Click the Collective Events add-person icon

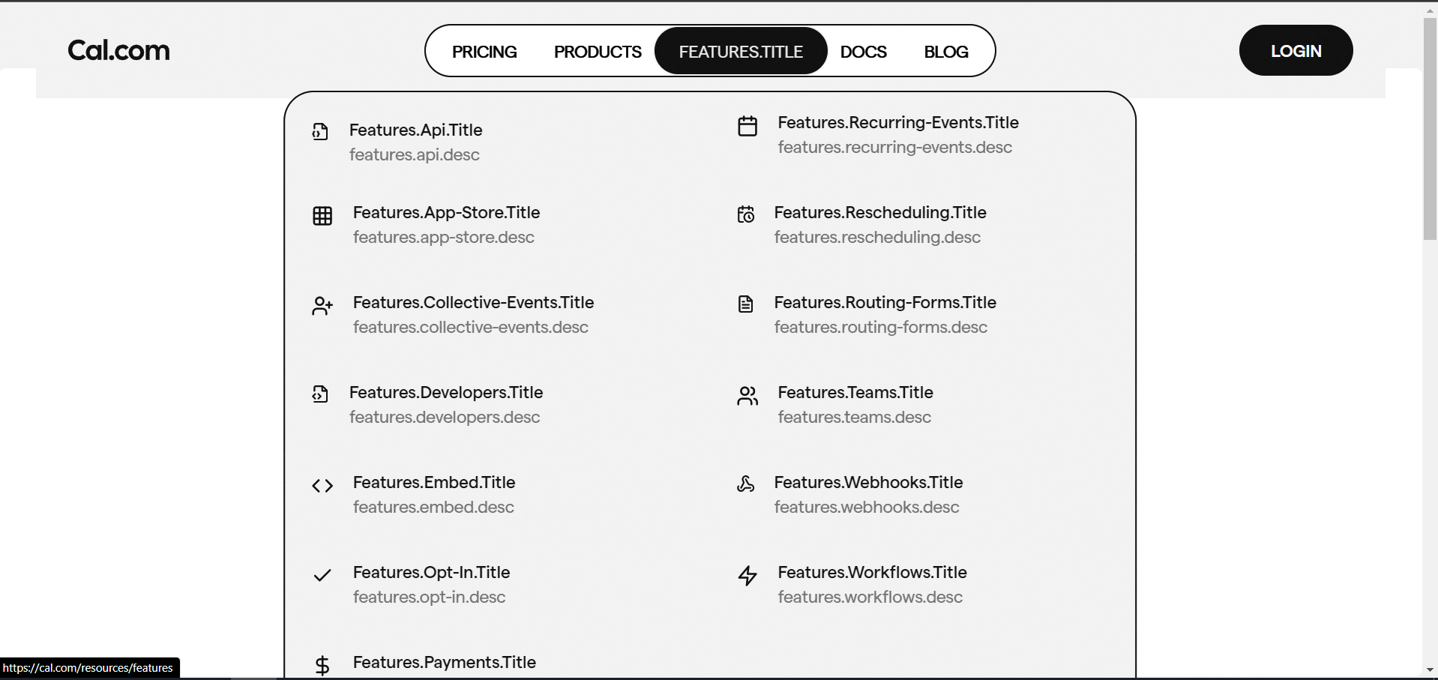pos(322,306)
